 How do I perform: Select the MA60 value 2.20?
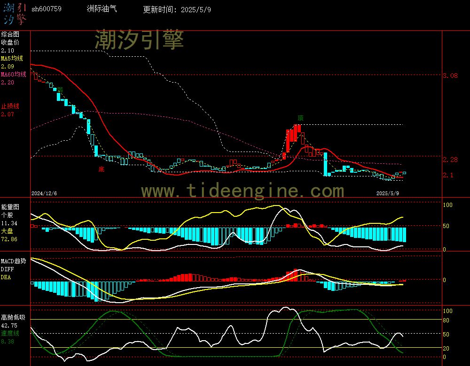(x=8, y=82)
